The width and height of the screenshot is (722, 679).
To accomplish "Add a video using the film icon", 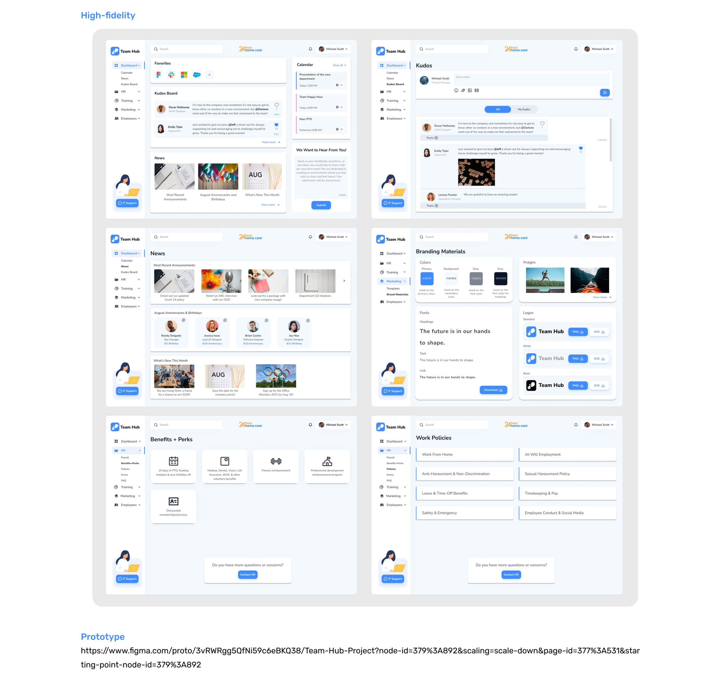I will (477, 90).
